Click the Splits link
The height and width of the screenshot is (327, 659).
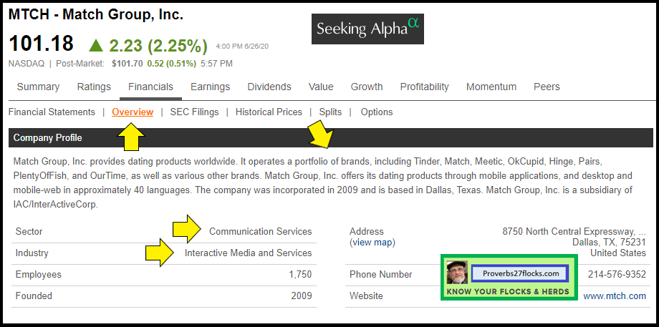[330, 112]
